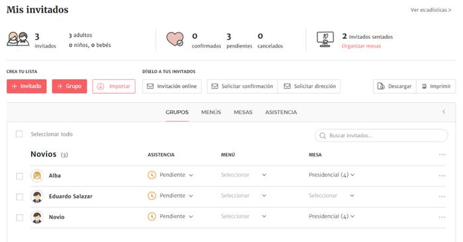Click the Novios group heading
Viewport: 463px width, 242px height.
(x=44, y=154)
